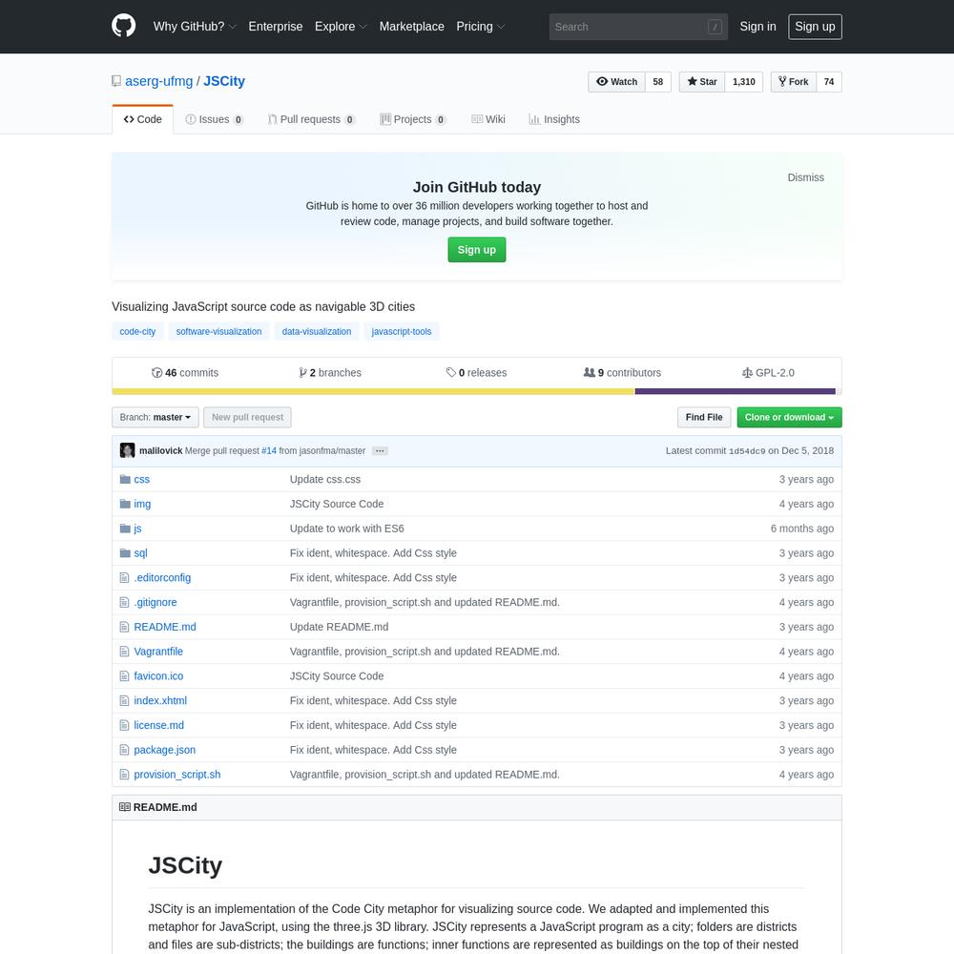
Task: Open the provision_script.sh file
Action: pyautogui.click(x=177, y=775)
